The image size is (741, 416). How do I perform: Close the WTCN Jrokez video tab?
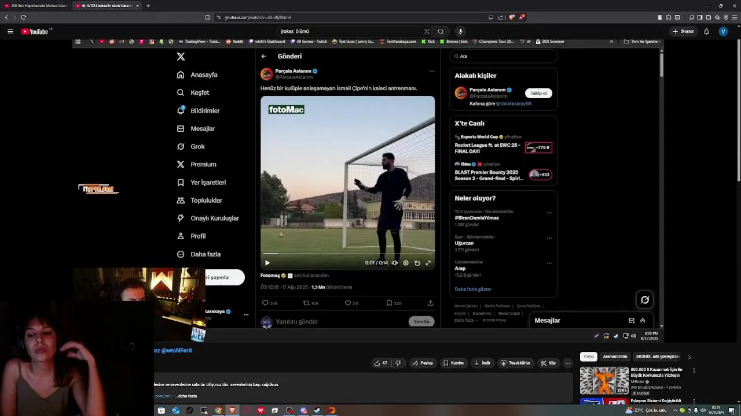[137, 6]
